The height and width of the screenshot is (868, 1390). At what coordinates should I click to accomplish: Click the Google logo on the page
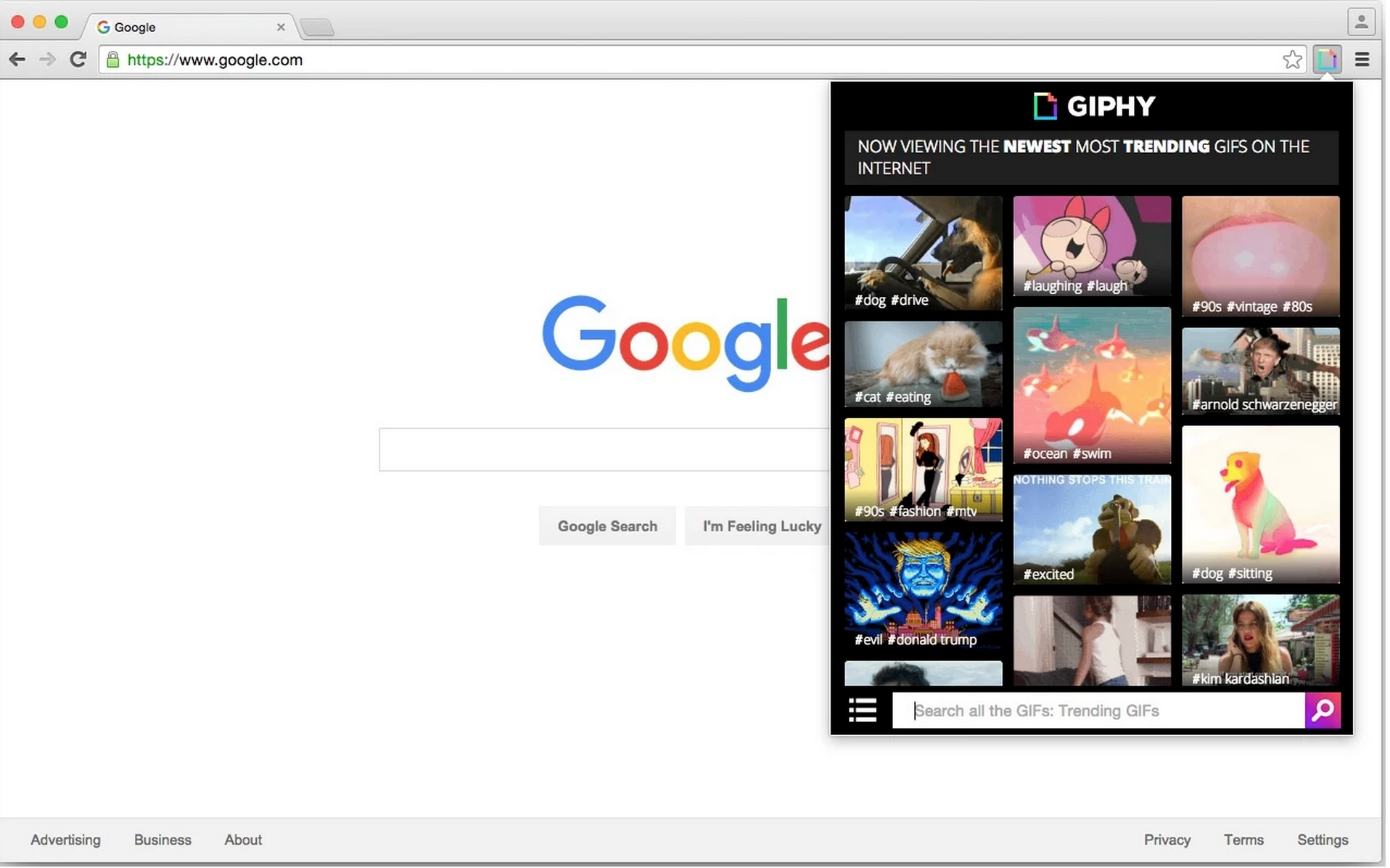pyautogui.click(x=688, y=344)
